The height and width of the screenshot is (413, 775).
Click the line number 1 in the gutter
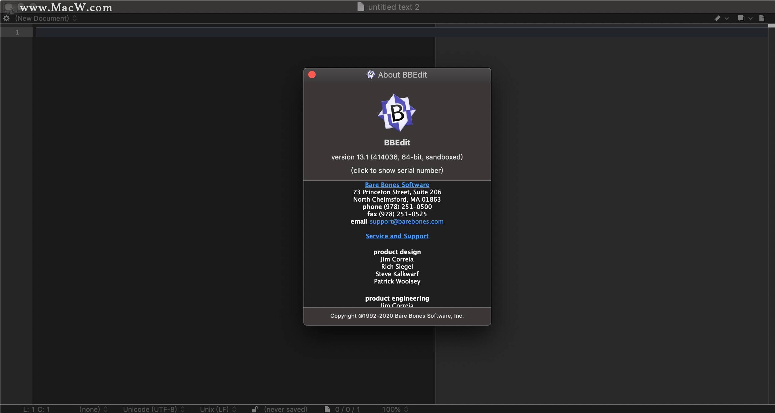pos(17,32)
